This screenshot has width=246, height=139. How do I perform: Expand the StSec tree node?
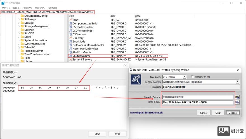click(x=19, y=37)
